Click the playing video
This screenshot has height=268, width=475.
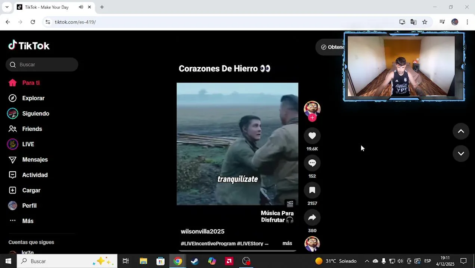(x=237, y=144)
